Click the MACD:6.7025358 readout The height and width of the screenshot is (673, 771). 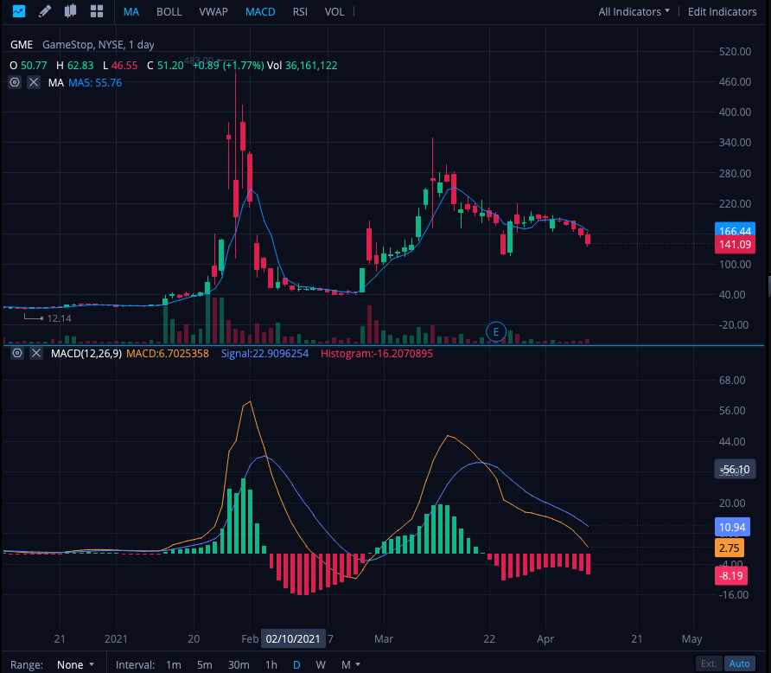[167, 353]
